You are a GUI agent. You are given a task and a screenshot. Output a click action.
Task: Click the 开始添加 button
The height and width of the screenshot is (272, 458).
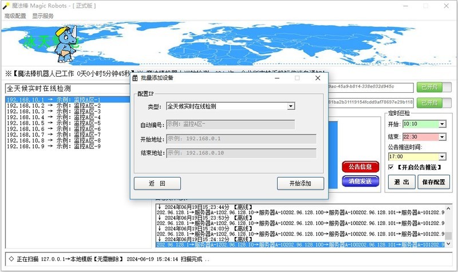pos(300,183)
